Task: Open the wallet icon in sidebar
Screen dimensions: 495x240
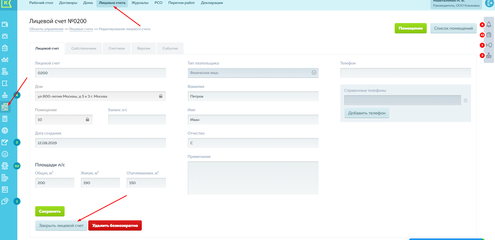Action: (x=5, y=24)
